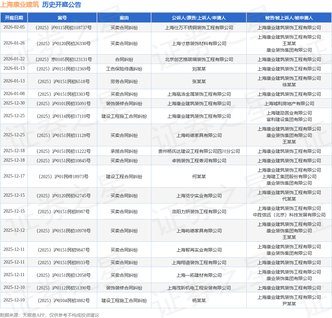This screenshot has width=332, height=318.
Task: Click the 案号 column header
Action: [62, 18]
